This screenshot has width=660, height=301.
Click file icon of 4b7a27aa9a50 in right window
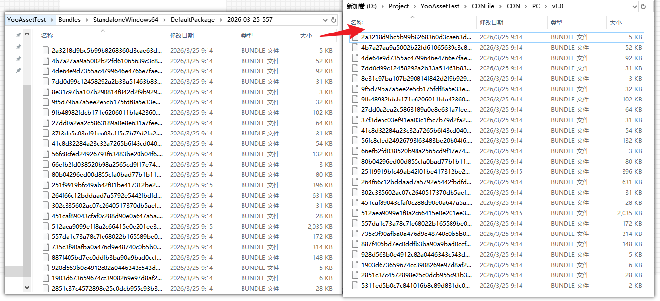[355, 47]
